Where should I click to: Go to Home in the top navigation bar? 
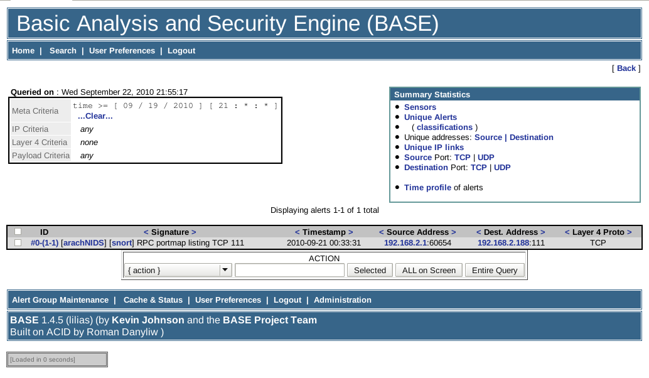(23, 50)
